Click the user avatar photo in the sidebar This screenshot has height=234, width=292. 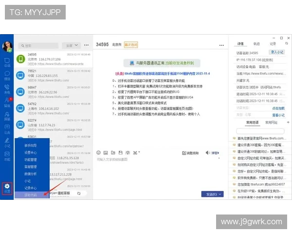[x=7, y=47]
